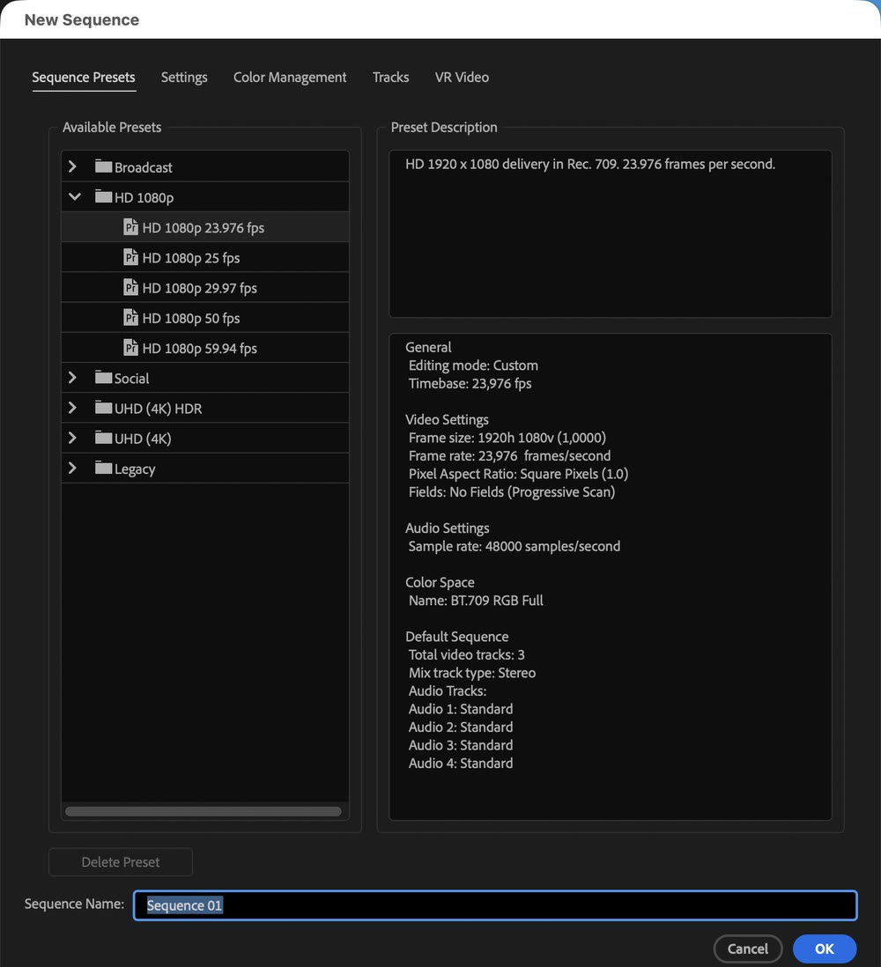Click the Available Presets horizontal scrollbar
Viewport: 881px width, 967px height.
pyautogui.click(x=203, y=811)
